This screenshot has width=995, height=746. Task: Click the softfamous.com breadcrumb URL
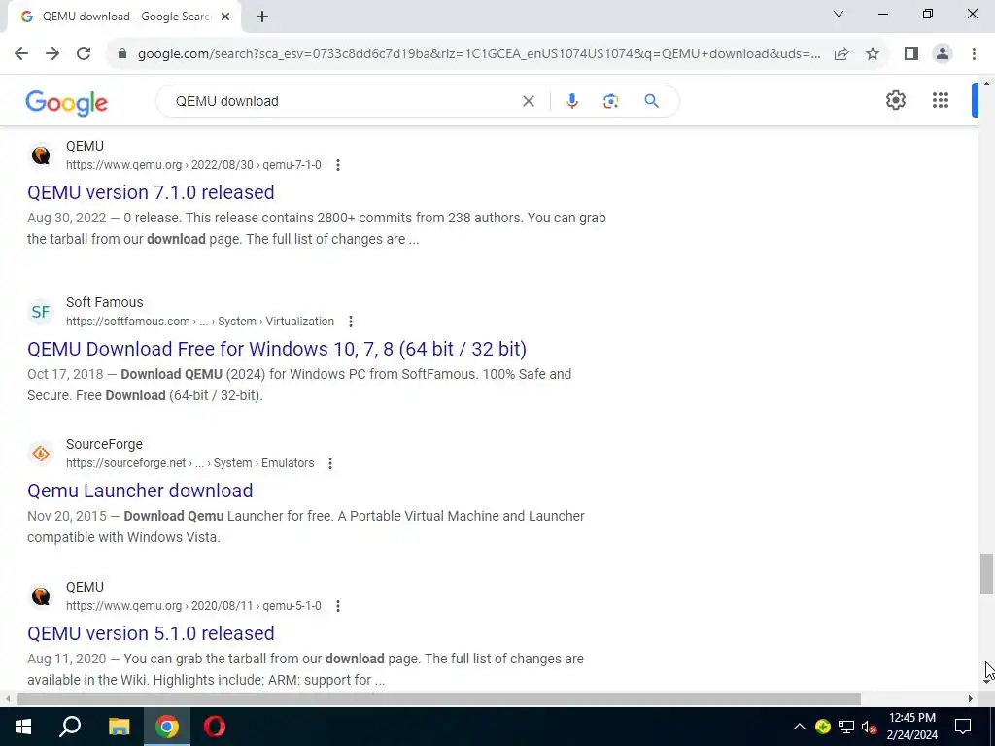click(x=200, y=322)
